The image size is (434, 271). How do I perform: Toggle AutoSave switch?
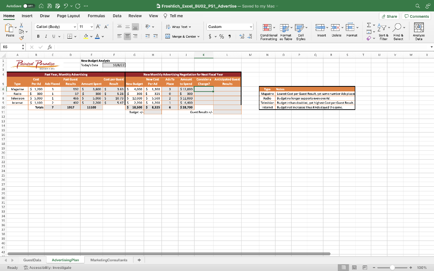coord(29,6)
